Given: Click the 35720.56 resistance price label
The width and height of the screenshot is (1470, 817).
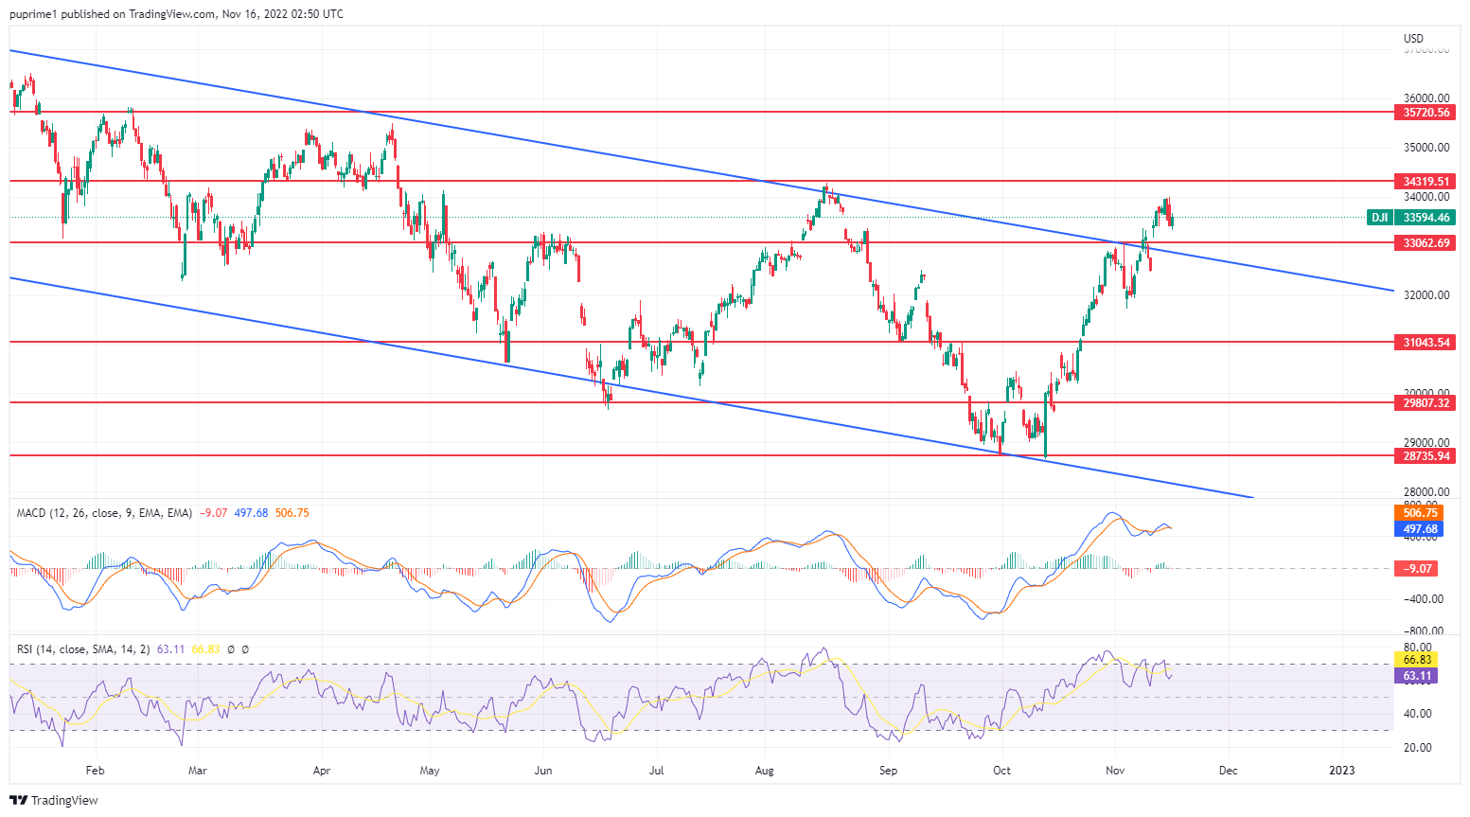Looking at the screenshot, I should point(1426,113).
